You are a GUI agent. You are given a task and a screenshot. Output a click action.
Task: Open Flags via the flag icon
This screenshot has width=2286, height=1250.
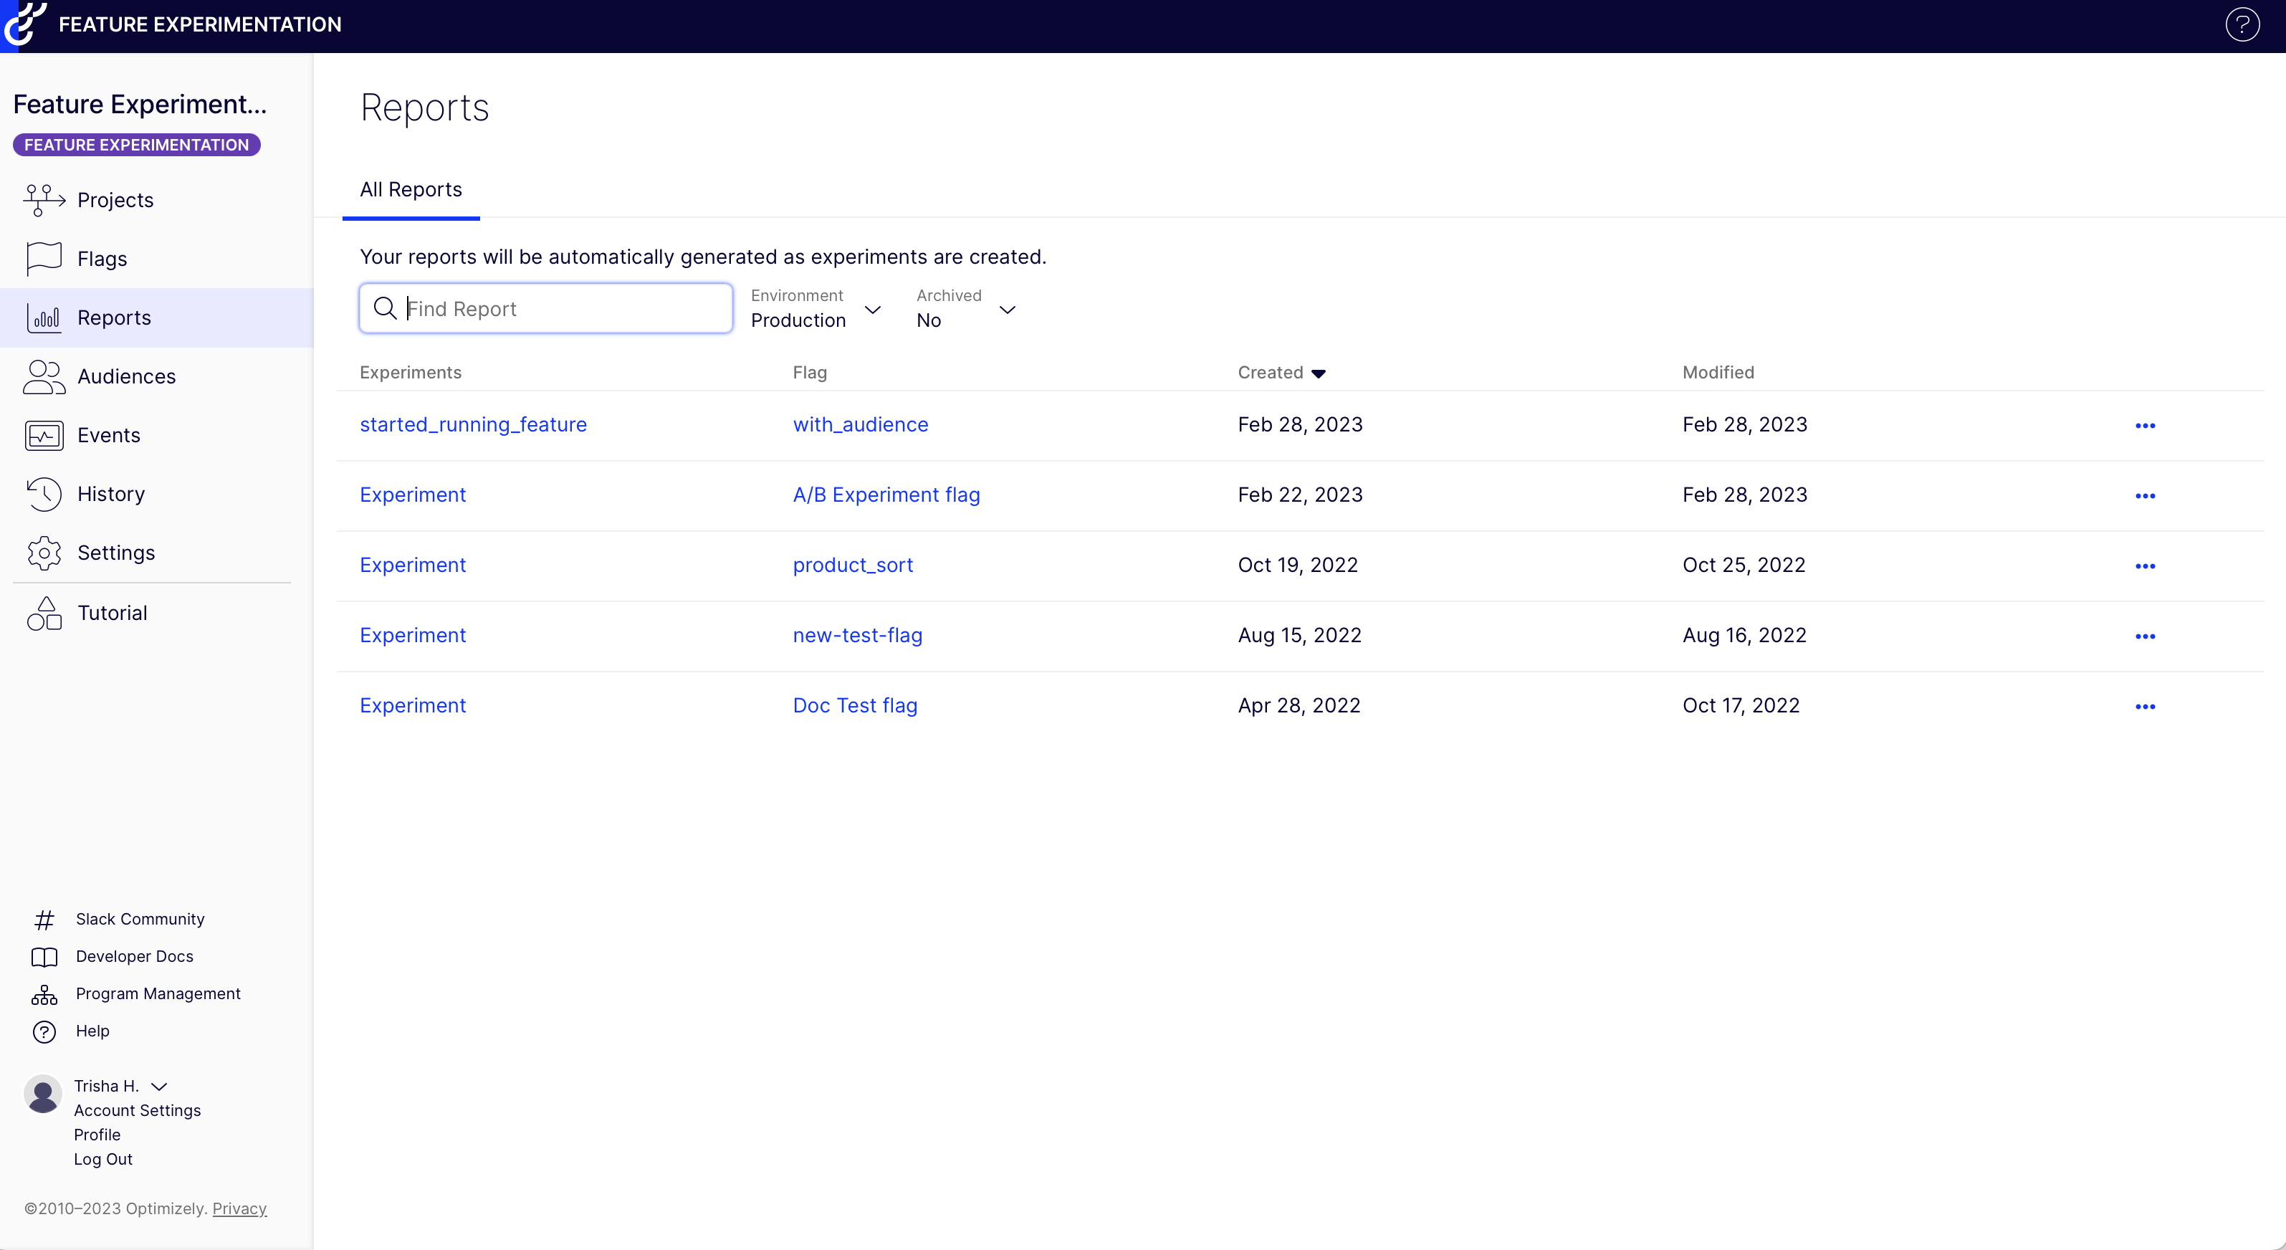pyautogui.click(x=44, y=258)
